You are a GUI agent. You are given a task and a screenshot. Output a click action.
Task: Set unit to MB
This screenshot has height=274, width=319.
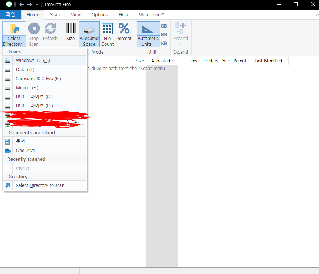[x=164, y=35]
